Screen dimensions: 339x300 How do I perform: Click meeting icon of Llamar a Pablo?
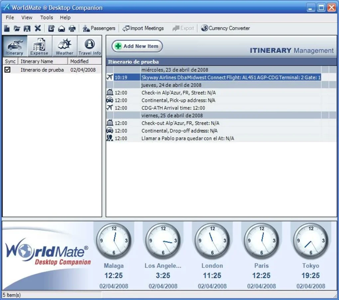point(110,138)
